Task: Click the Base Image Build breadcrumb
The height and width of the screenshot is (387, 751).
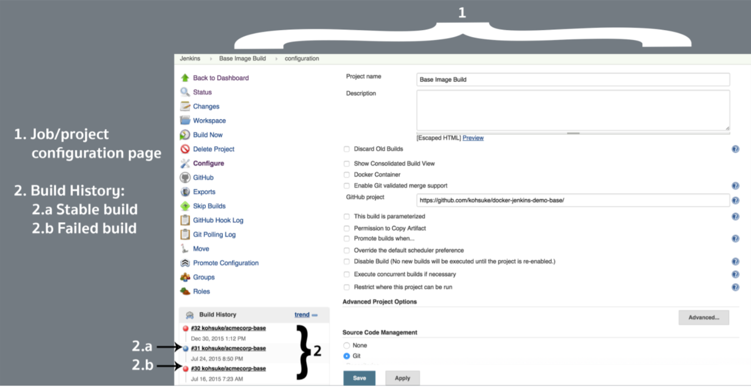Action: pos(242,58)
